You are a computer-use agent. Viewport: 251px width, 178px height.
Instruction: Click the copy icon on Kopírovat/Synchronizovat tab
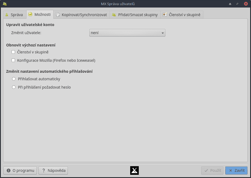pyautogui.click(x=58, y=15)
